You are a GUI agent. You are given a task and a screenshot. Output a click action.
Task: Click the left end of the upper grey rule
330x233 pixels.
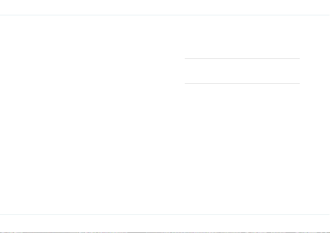(185, 58)
